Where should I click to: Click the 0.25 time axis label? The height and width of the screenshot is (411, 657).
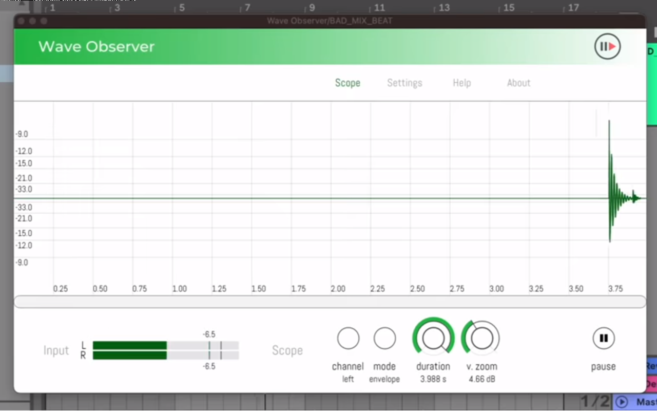coord(61,289)
